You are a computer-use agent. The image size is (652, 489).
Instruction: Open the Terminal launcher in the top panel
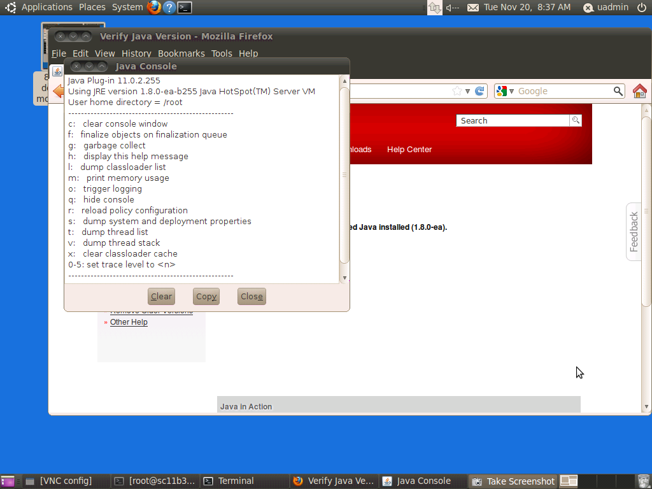[185, 7]
